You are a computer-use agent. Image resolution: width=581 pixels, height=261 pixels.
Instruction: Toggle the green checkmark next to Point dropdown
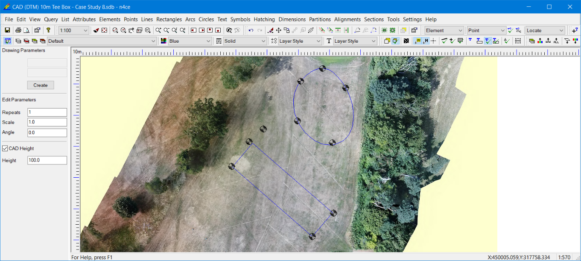[x=510, y=30]
